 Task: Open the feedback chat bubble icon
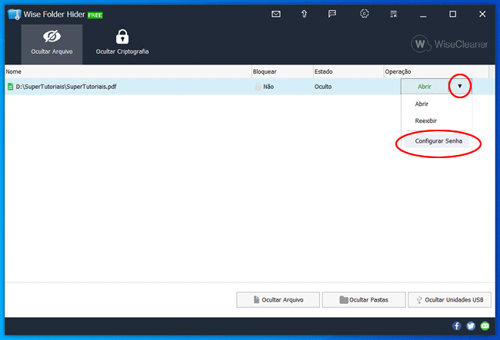coord(332,14)
